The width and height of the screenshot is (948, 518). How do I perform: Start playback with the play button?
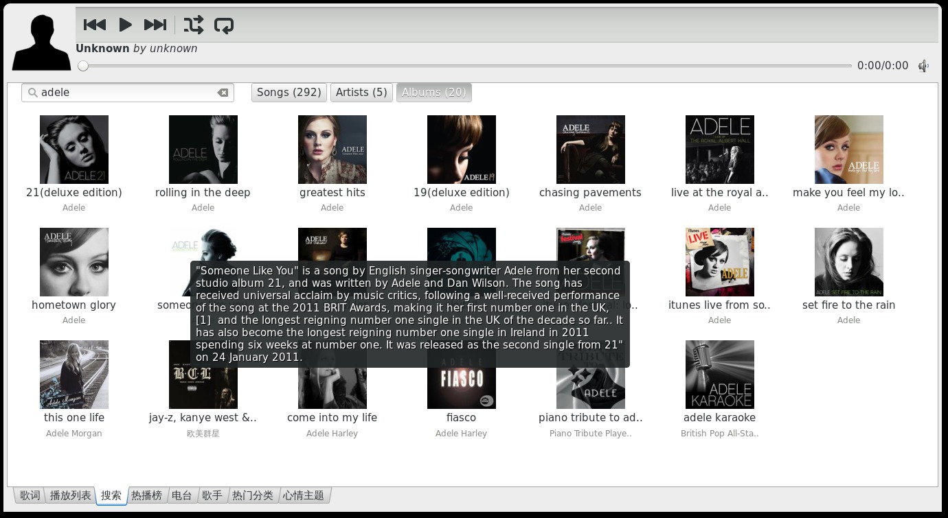coord(125,25)
